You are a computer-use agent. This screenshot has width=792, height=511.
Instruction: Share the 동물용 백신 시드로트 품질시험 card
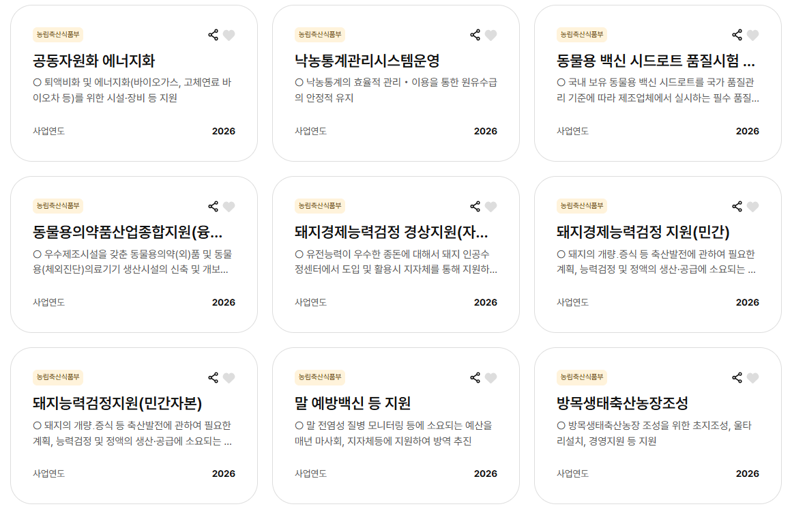pos(737,35)
